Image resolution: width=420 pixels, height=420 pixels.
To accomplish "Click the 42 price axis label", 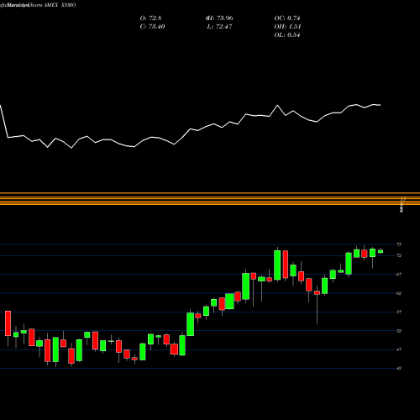I will coord(399,368).
